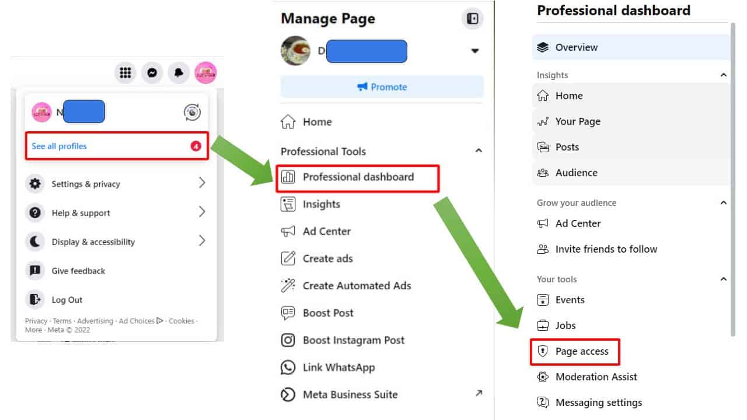
Task: Select Log Out from the menu
Action: (x=117, y=300)
